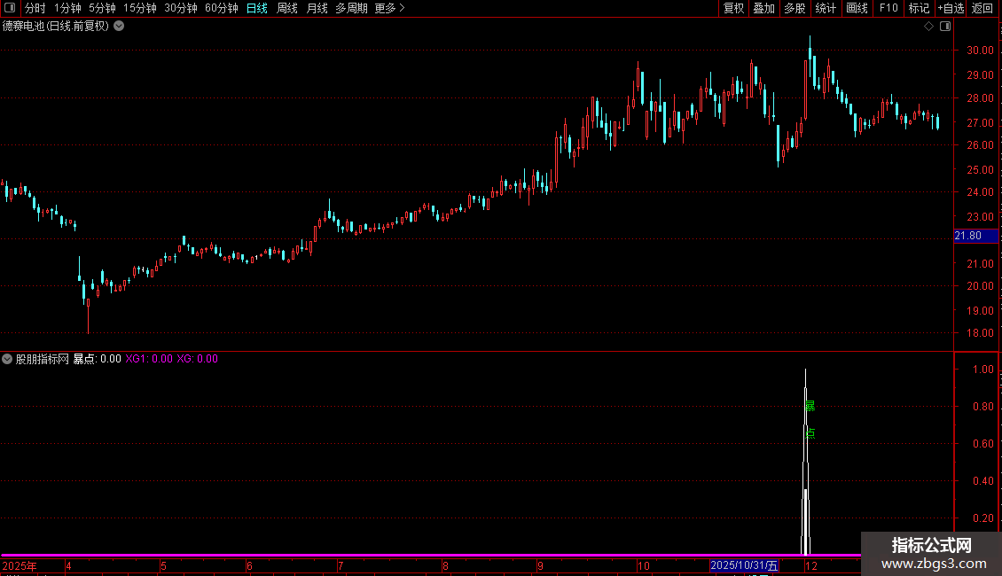Image resolution: width=1002 pixels, height=576 pixels.
Task: Open 画线 drawing tools
Action: pos(857,8)
